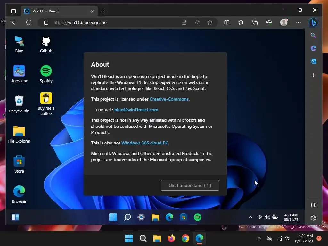Screen dimensions: 328x246
Task: Open Browser essentials heart icon
Action: coord(269,22)
